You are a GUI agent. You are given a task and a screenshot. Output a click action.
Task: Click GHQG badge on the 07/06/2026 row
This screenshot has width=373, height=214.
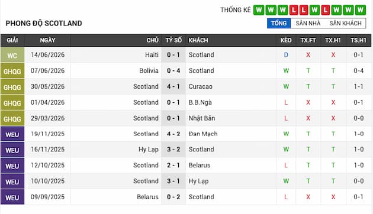click(12, 71)
